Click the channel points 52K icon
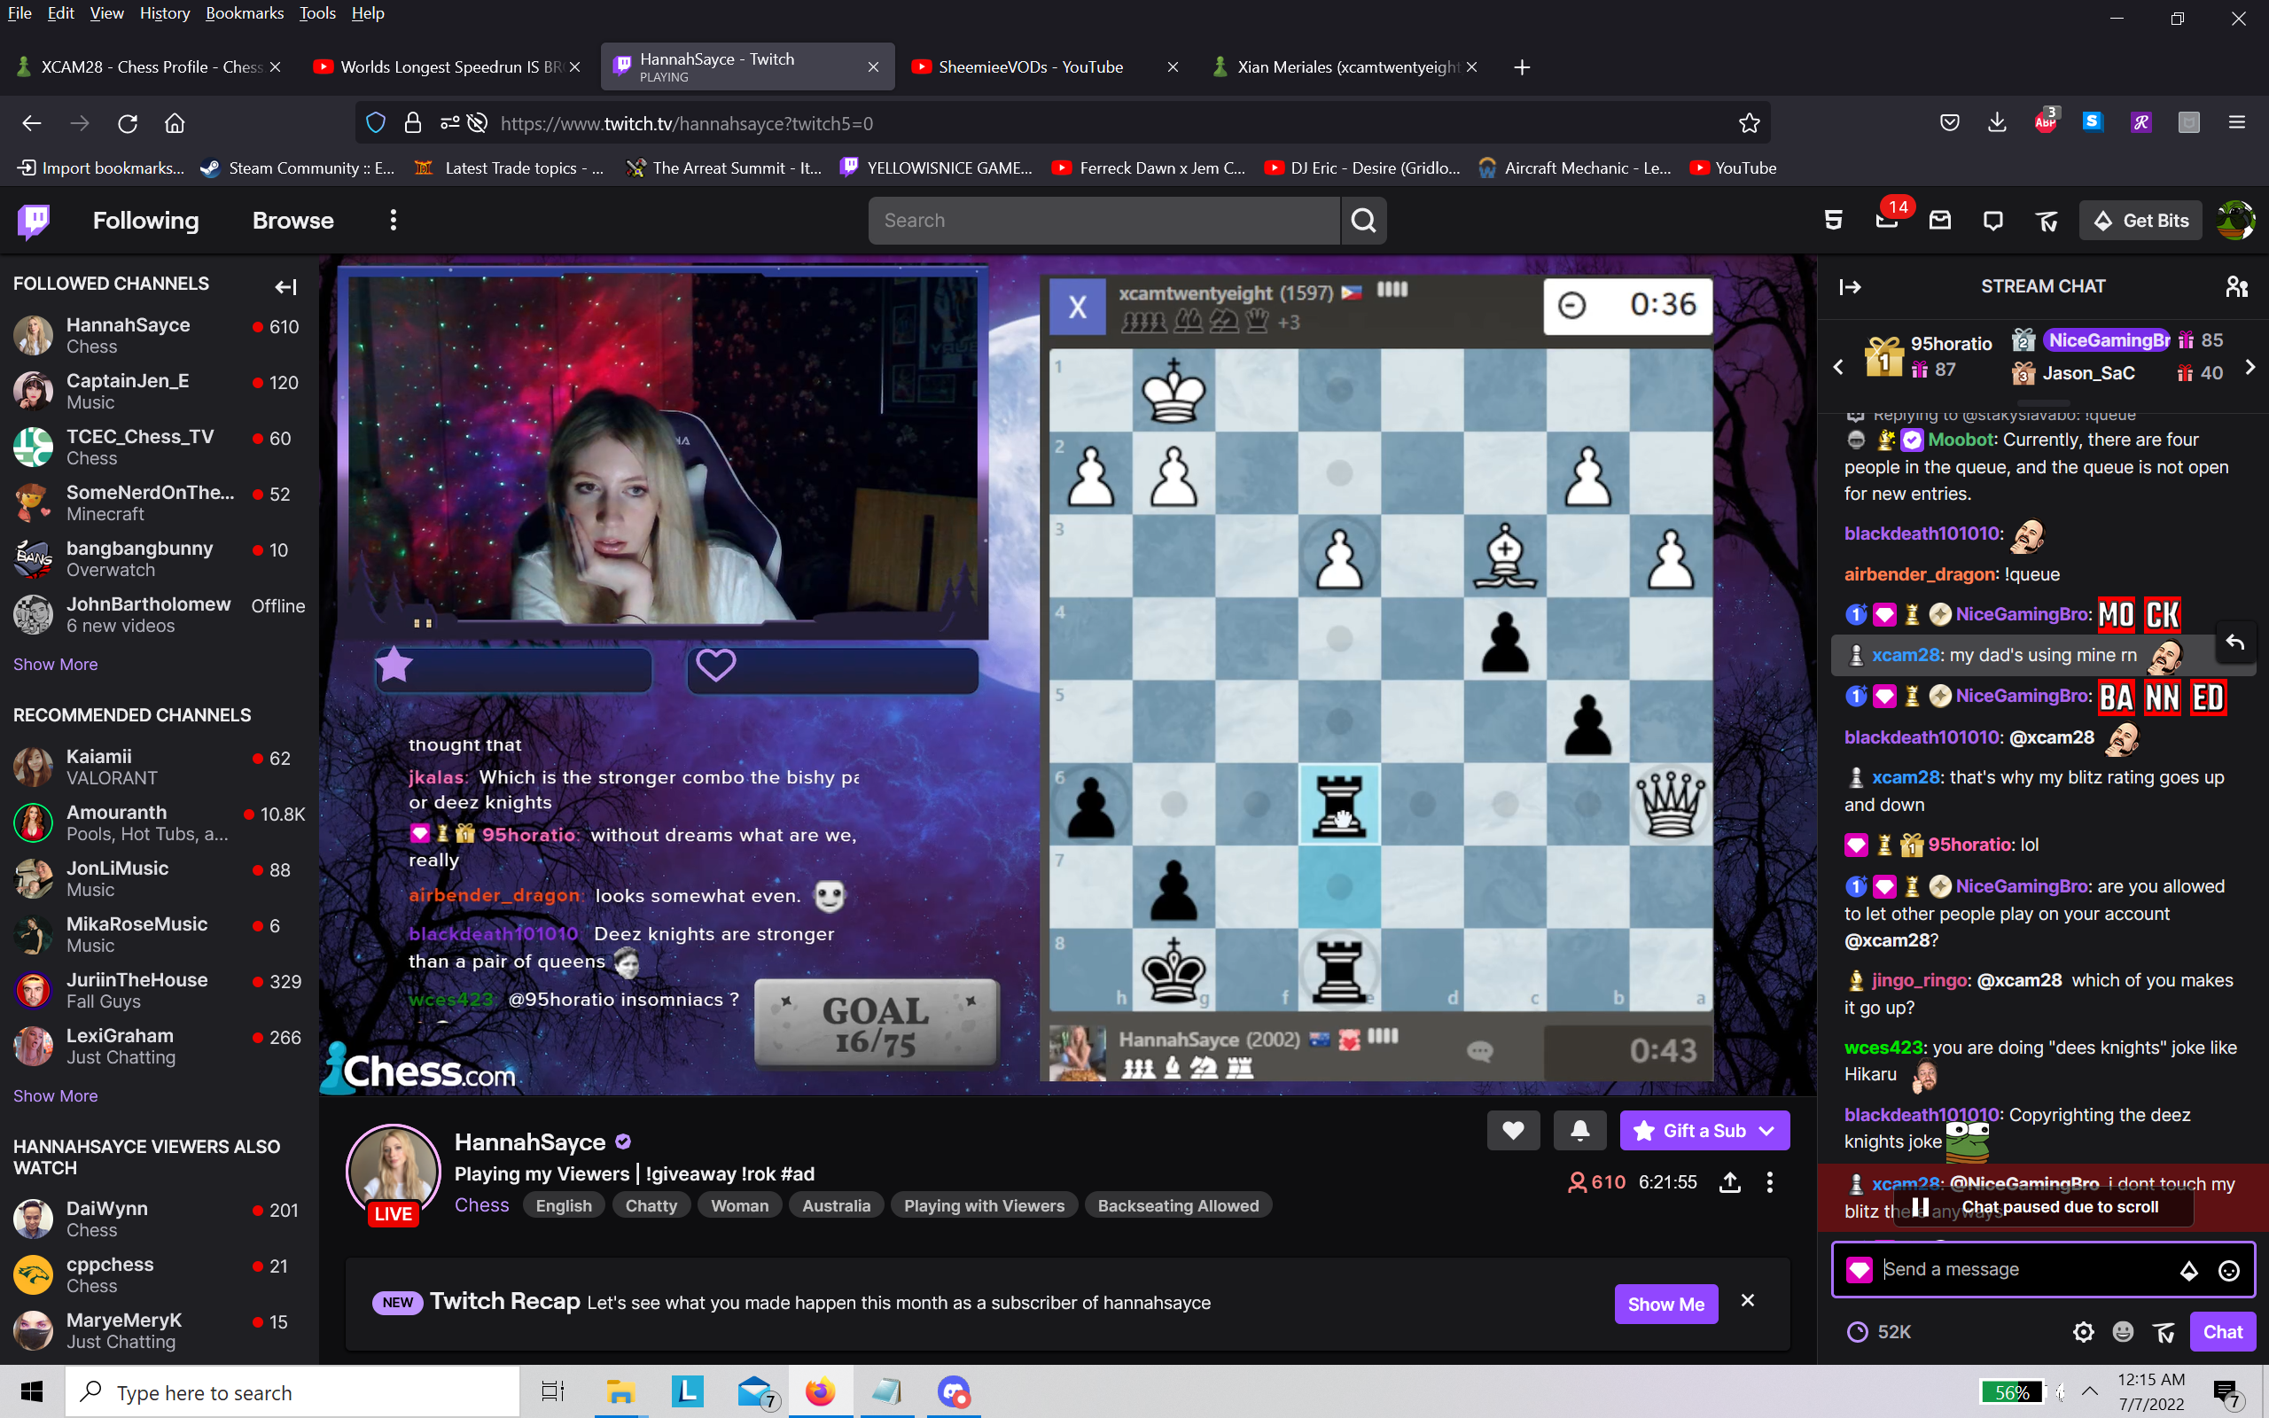 click(1858, 1332)
